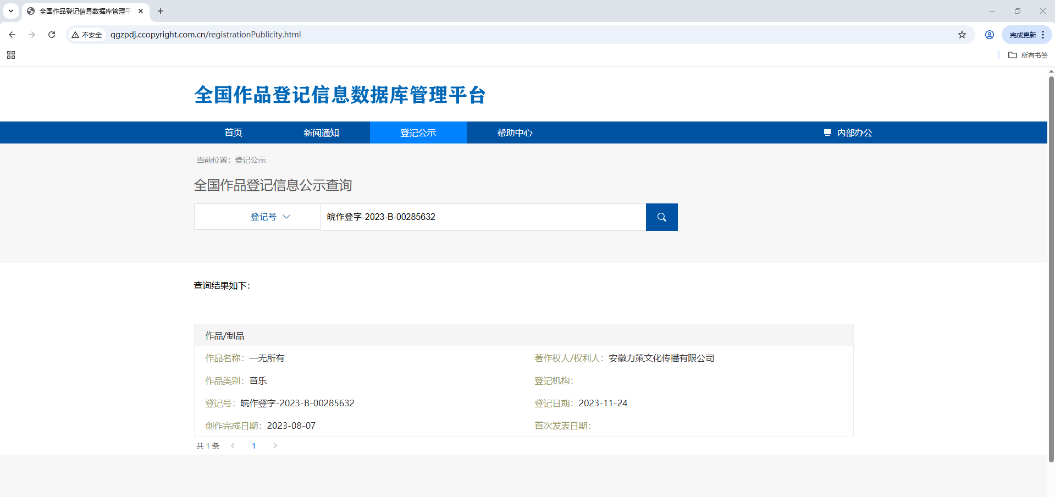Open the 完成更新 browser menu
This screenshot has width=1055, height=497.
1027,35
